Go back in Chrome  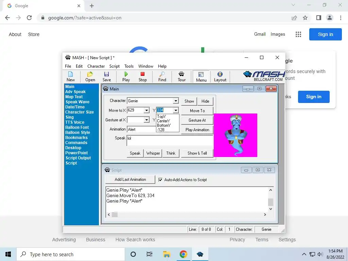point(7,18)
